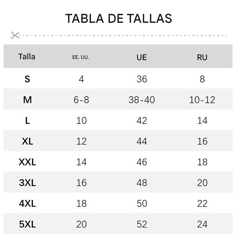Select the TABLA DE TALLAS title
The width and height of the screenshot is (237, 237).
point(119,19)
